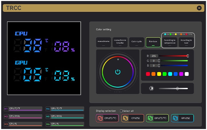Select the monochrome breathe mode
Screen dimensions: 207x130
(x=120, y=42)
